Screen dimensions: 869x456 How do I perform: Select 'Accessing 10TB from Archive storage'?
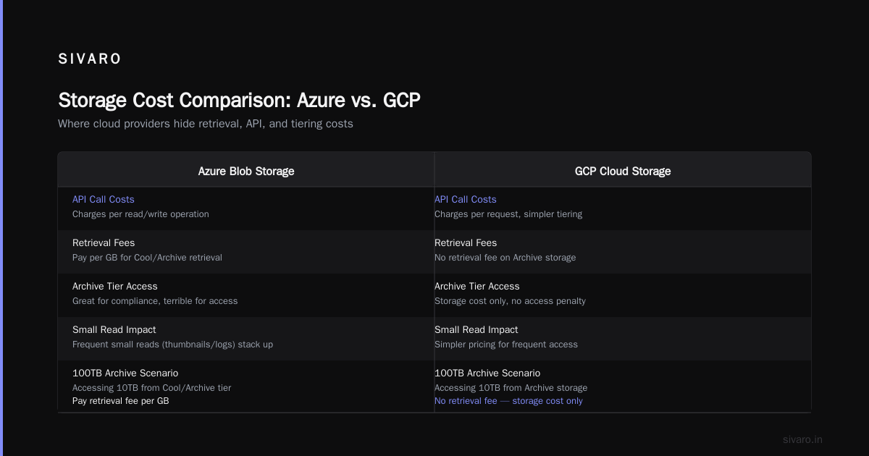(511, 388)
